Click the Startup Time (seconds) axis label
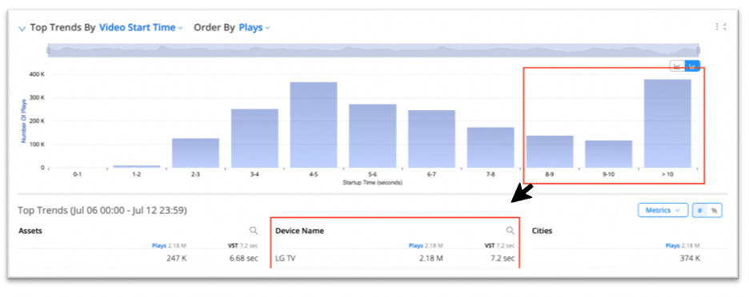The height and width of the screenshot is (297, 749). pyautogui.click(x=373, y=183)
